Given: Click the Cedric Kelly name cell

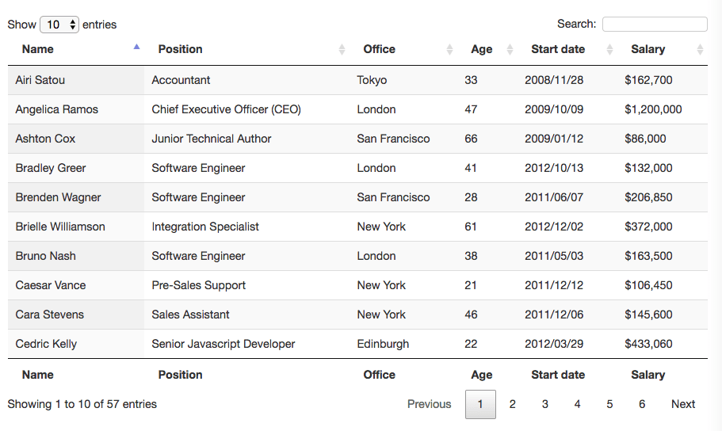Looking at the screenshot, I should pos(46,344).
